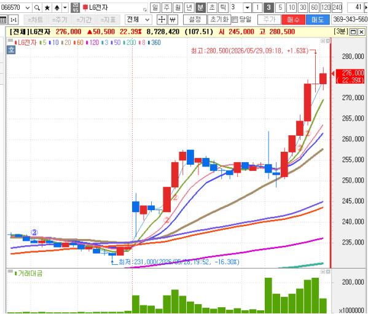
Task: Close the 거래대금 pane small x icon
Action: 328,272
